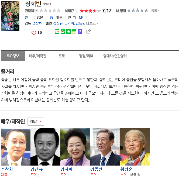
Task: Click the green star bookmark icon
Action: click(68, 32)
